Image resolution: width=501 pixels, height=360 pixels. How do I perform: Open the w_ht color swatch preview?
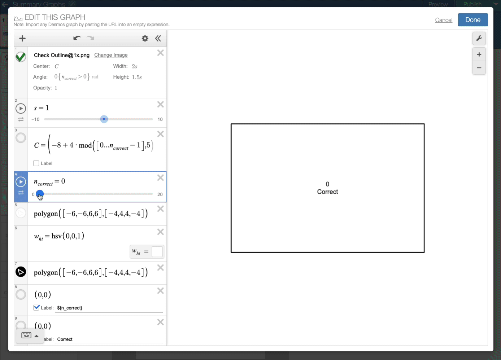pyautogui.click(x=157, y=251)
